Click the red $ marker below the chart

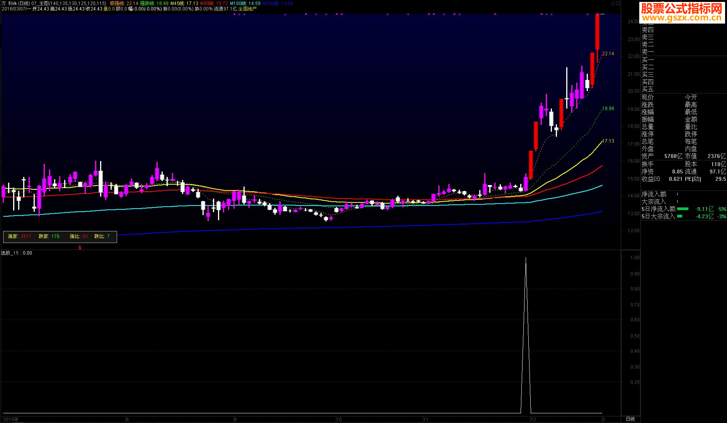click(x=80, y=248)
